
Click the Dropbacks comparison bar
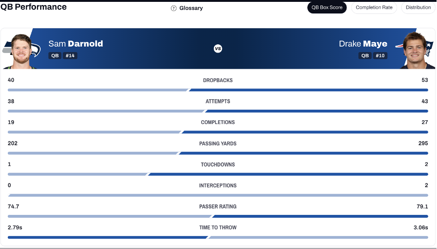[218, 90]
